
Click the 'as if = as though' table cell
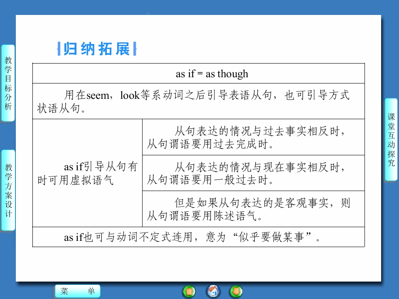(199, 74)
